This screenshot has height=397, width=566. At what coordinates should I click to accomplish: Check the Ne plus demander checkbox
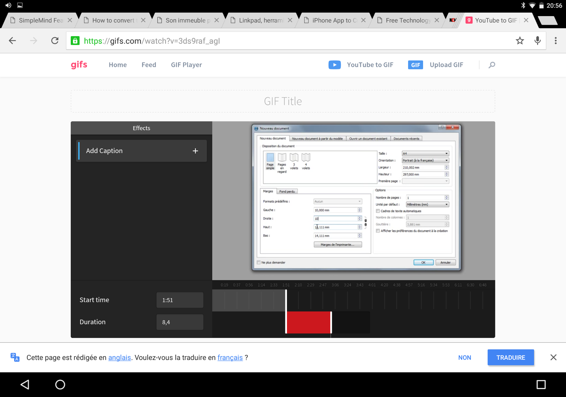(x=258, y=262)
